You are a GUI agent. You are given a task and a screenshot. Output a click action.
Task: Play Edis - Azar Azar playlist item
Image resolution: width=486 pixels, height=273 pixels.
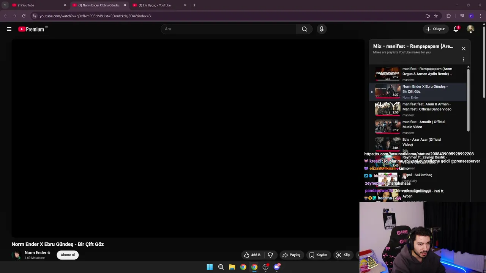418,144
